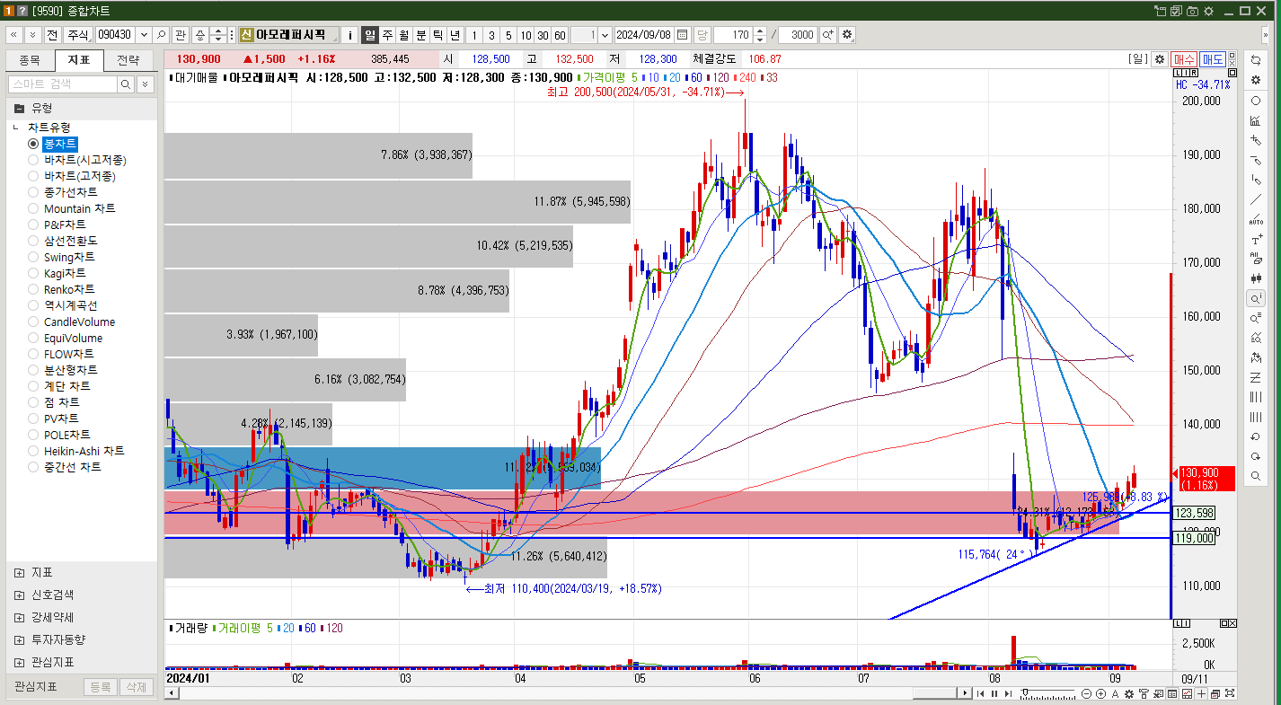Open title bar settings gear icon

click(x=1208, y=11)
